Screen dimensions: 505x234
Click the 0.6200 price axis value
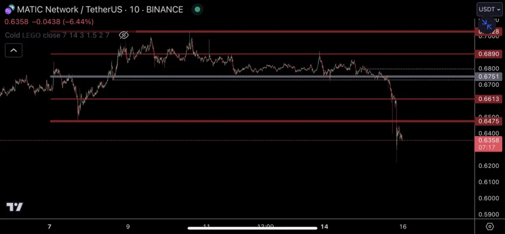tap(489, 166)
